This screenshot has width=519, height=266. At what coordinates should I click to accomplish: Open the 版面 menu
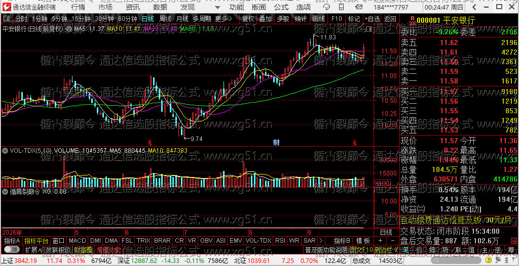pyautogui.click(x=259, y=7)
